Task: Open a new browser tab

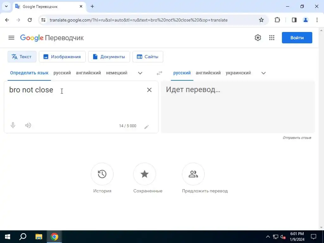Action: click(92, 6)
